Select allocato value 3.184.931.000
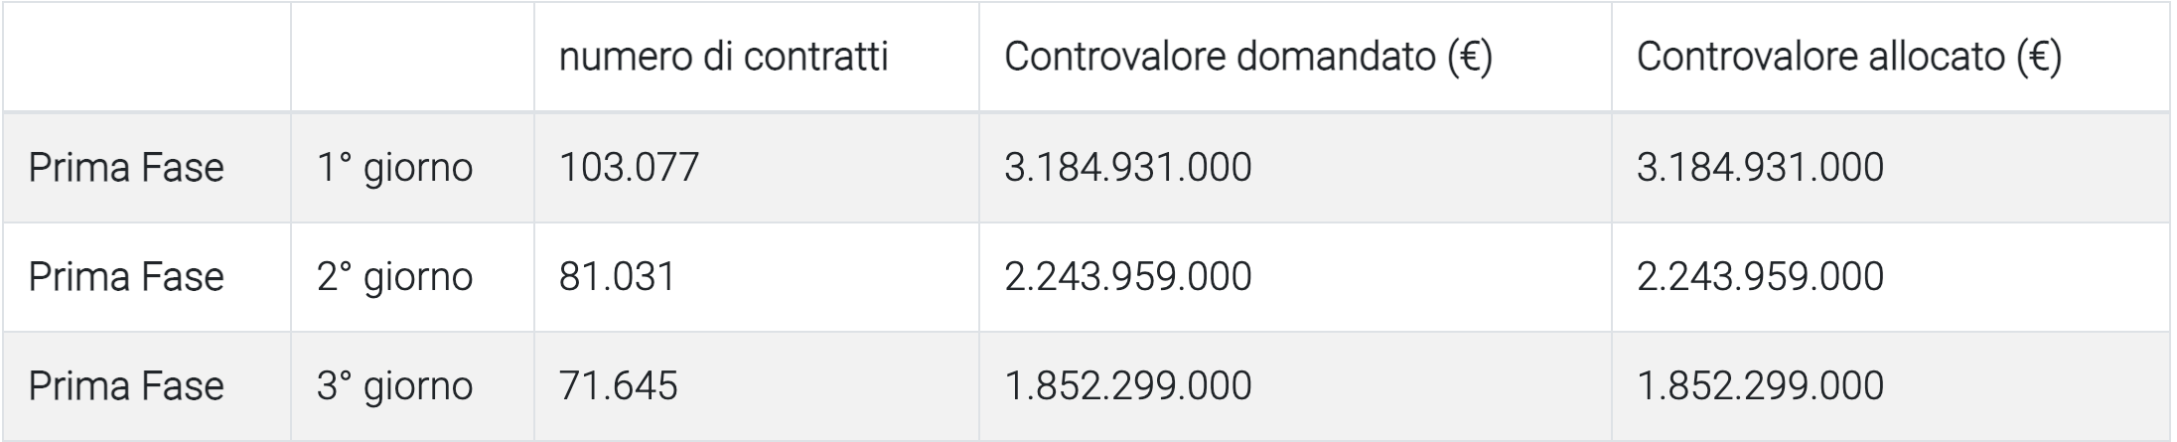This screenshot has width=2177, height=442. click(x=1760, y=167)
